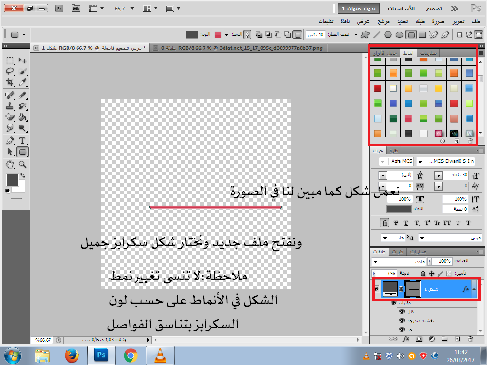Open the font family dropdown MCS Diwani
Image resolution: width=487 pixels, height=365 pixels.
[420, 162]
